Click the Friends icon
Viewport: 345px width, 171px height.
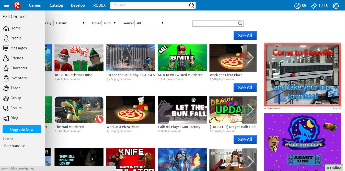6,58
